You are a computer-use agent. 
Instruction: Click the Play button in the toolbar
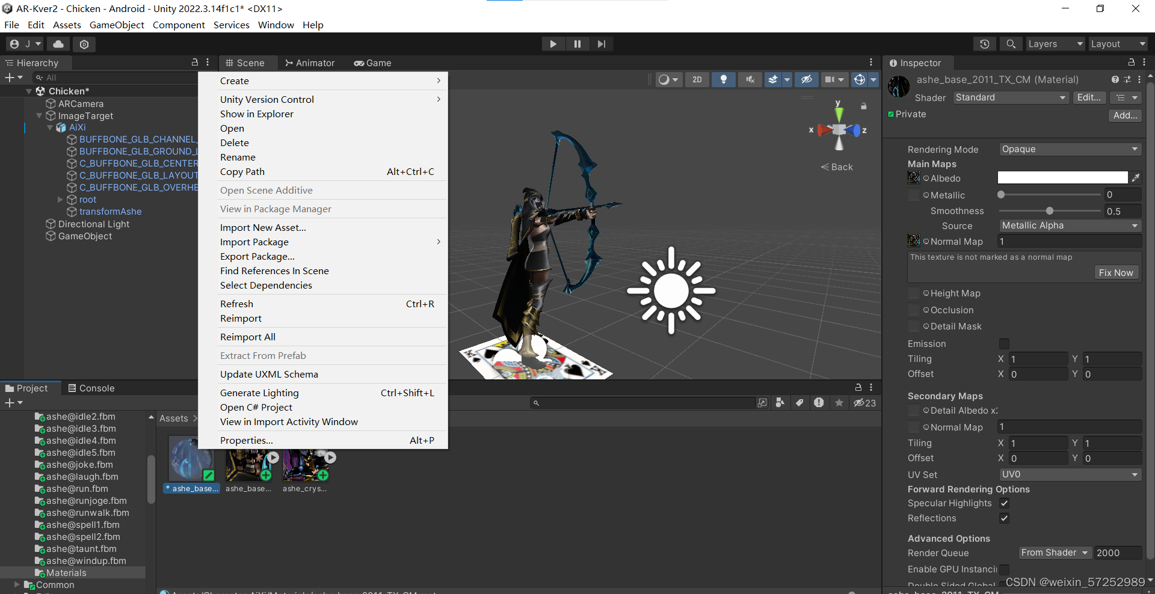[x=553, y=44]
